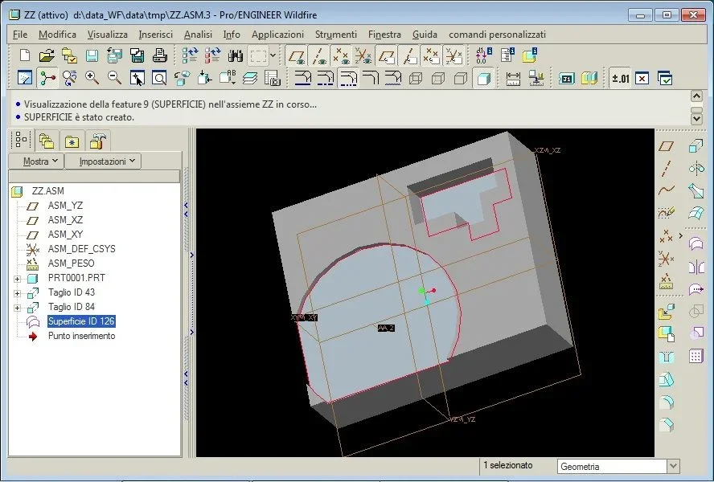Select the Pattern tool in right toolbar
This screenshot has width=714, height=482.
point(696,355)
